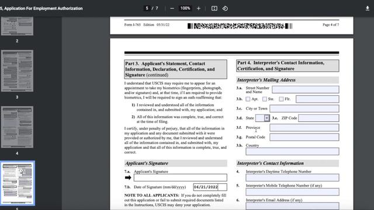Image resolution: width=374 pixels, height=210 pixels.
Task: Select the highlighted page 5 thumbnail
Action: (x=18, y=183)
